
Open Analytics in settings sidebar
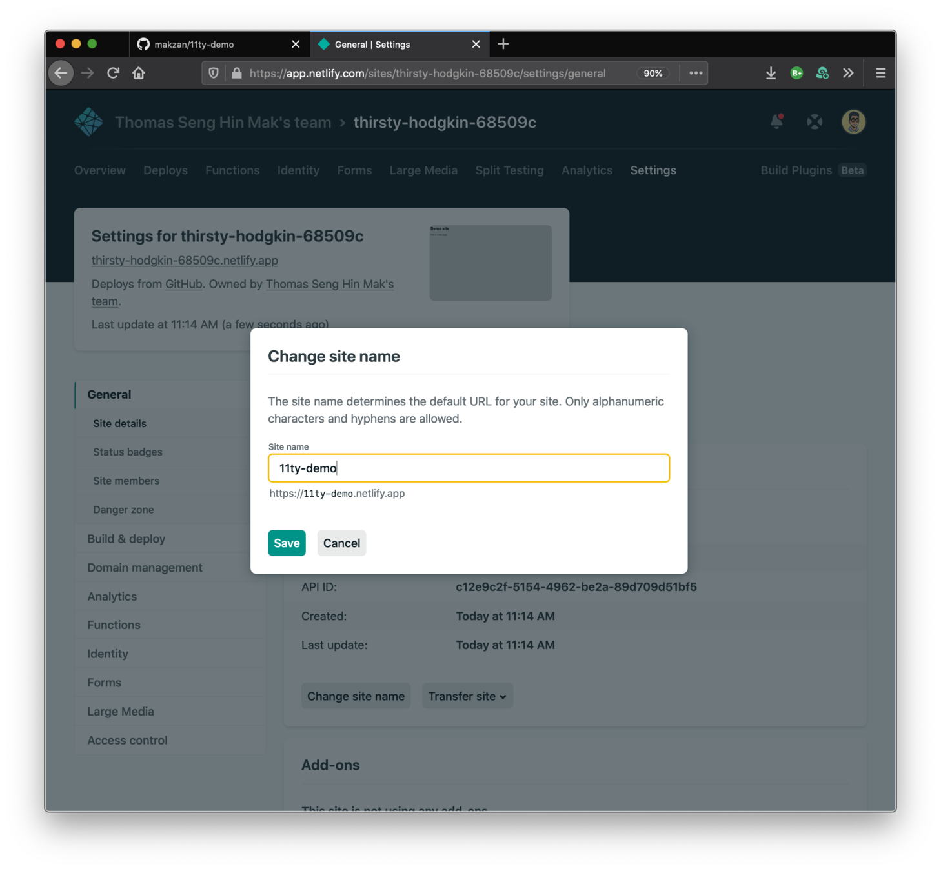click(x=112, y=596)
